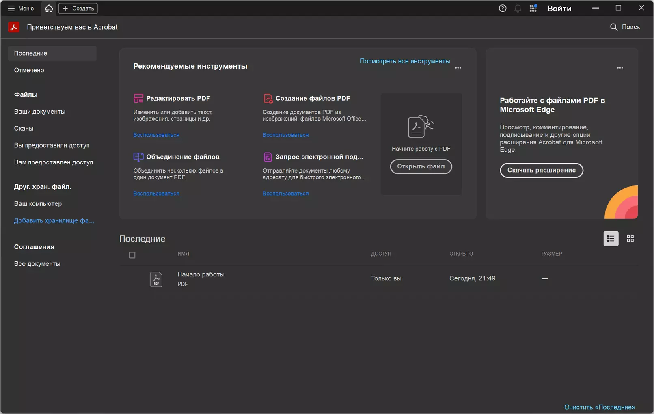Click Посмотреть все инструменты link

pyautogui.click(x=405, y=61)
